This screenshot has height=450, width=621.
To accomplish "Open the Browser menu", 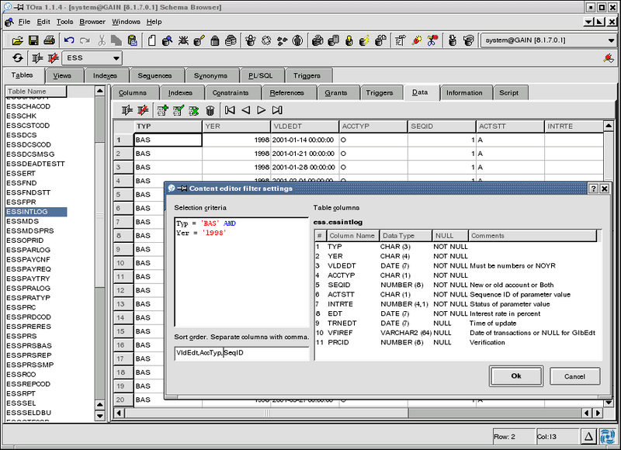I will point(92,22).
